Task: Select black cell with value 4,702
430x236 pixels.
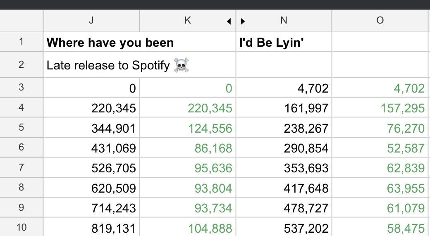Action: click(x=284, y=88)
